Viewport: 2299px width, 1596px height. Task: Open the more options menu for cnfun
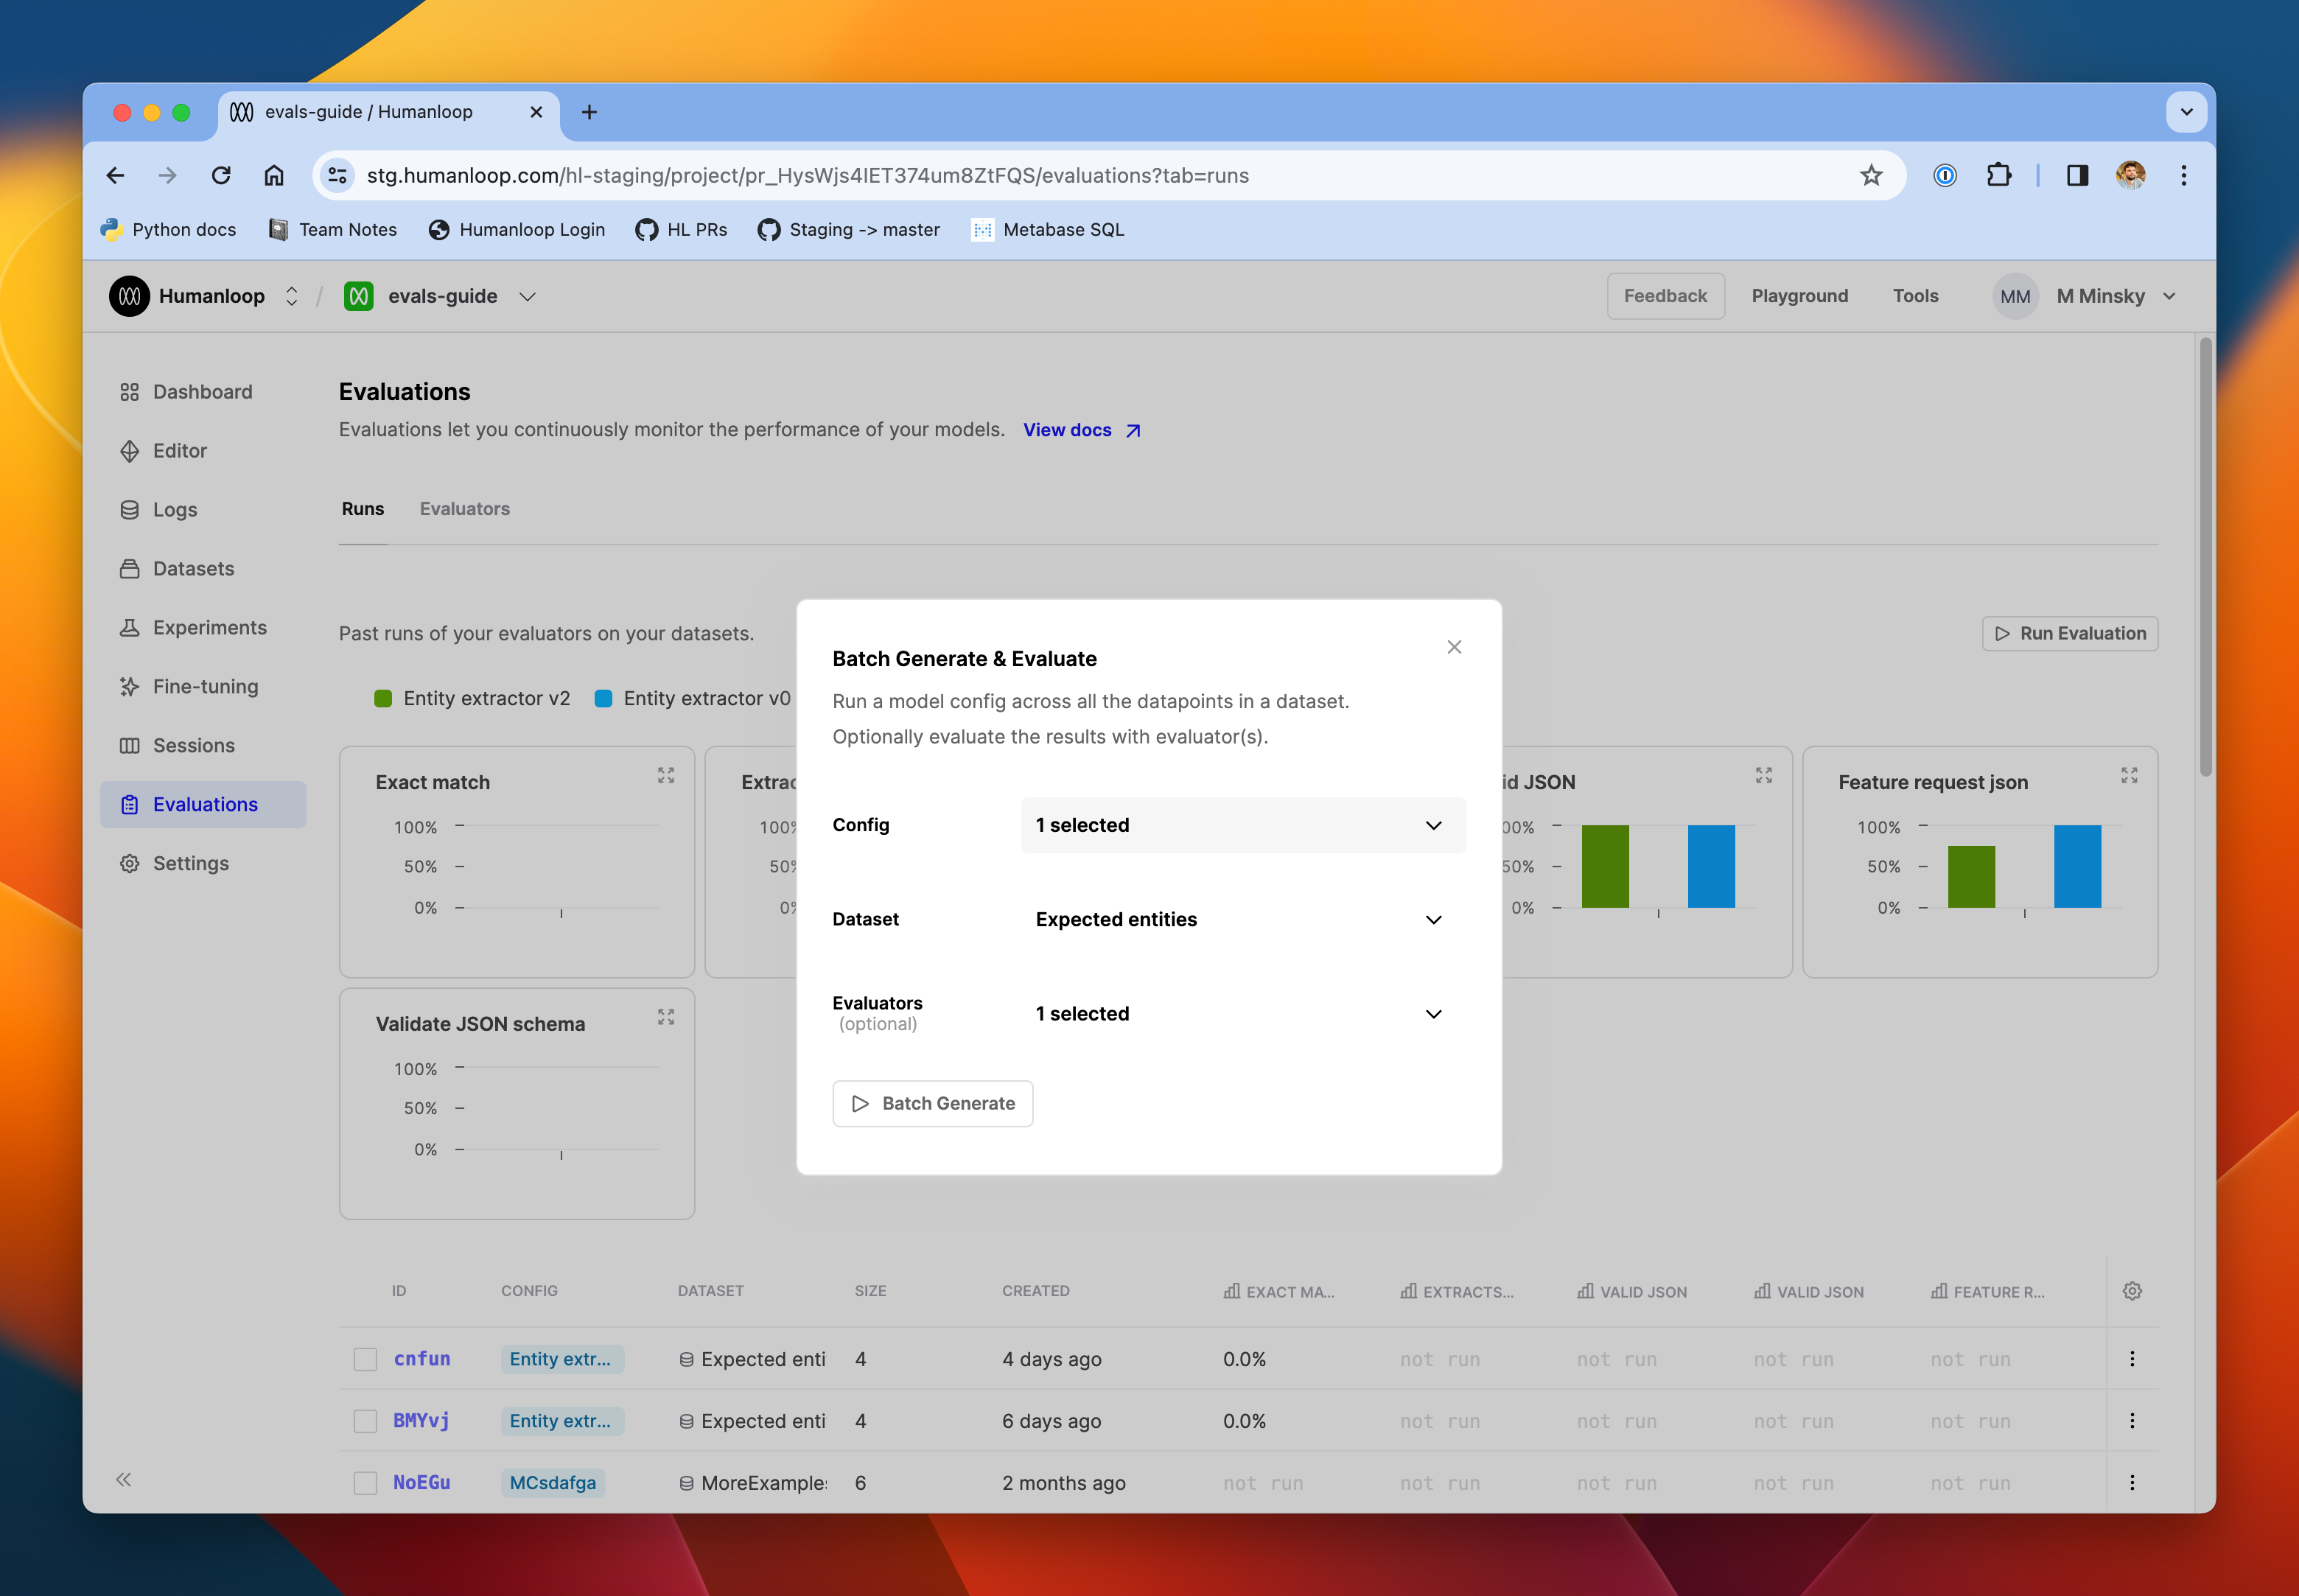click(x=2132, y=1359)
